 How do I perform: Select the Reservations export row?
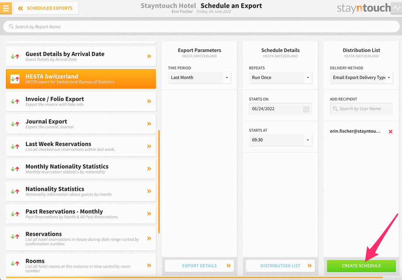81,239
